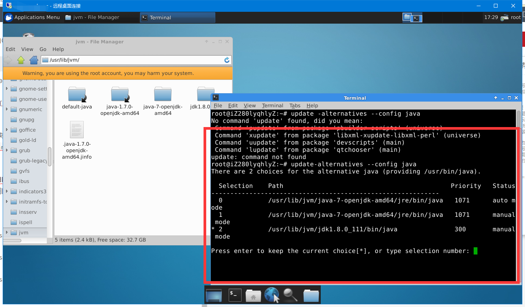The width and height of the screenshot is (525, 307).
Task: Open the Terminal Tabs menu
Action: pyautogui.click(x=295, y=105)
